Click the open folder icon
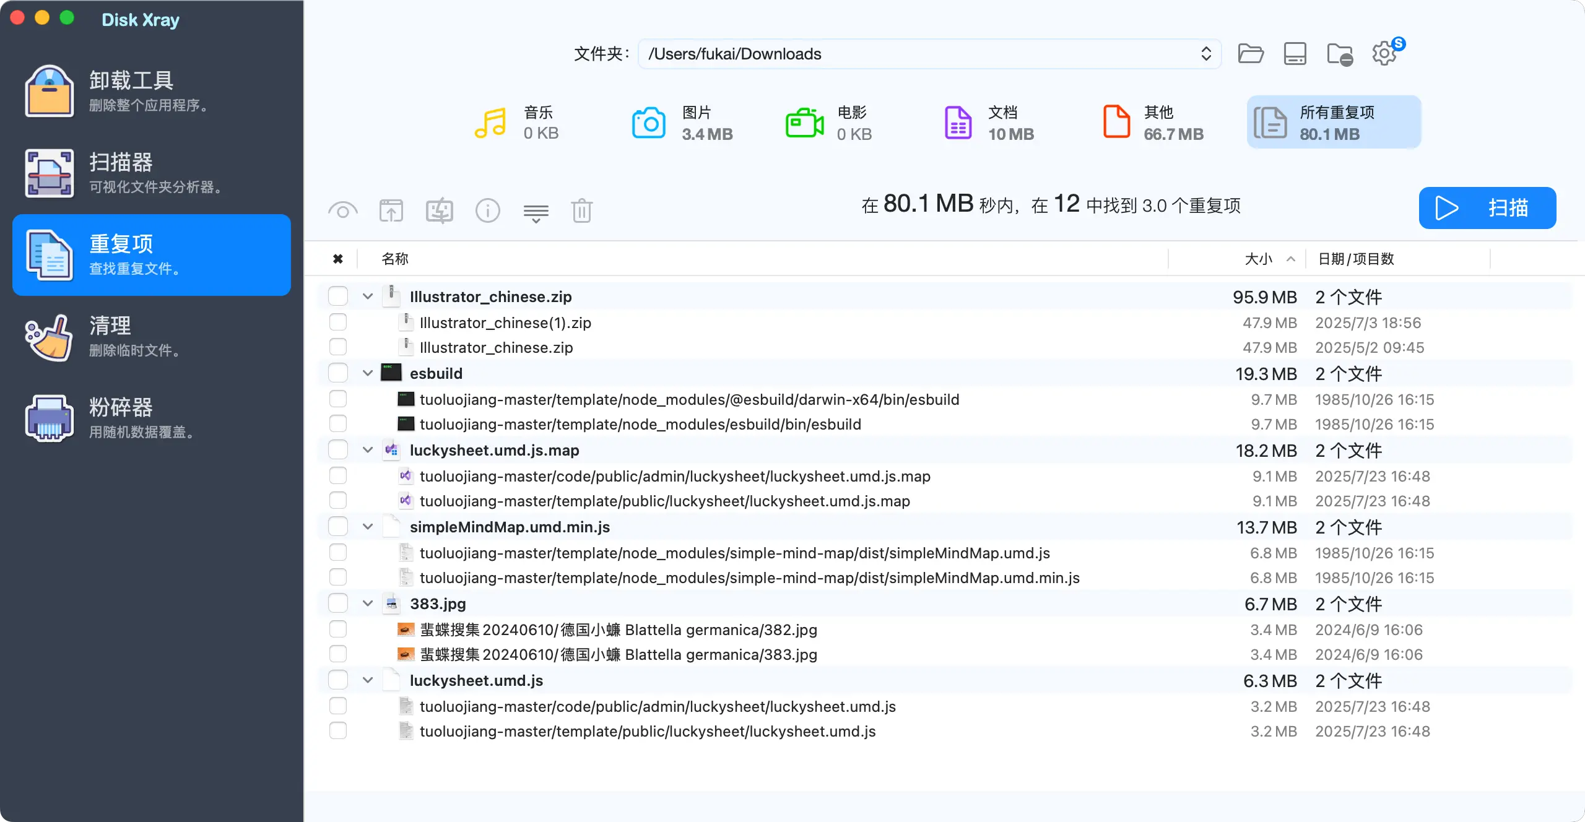The image size is (1585, 822). point(1250,54)
